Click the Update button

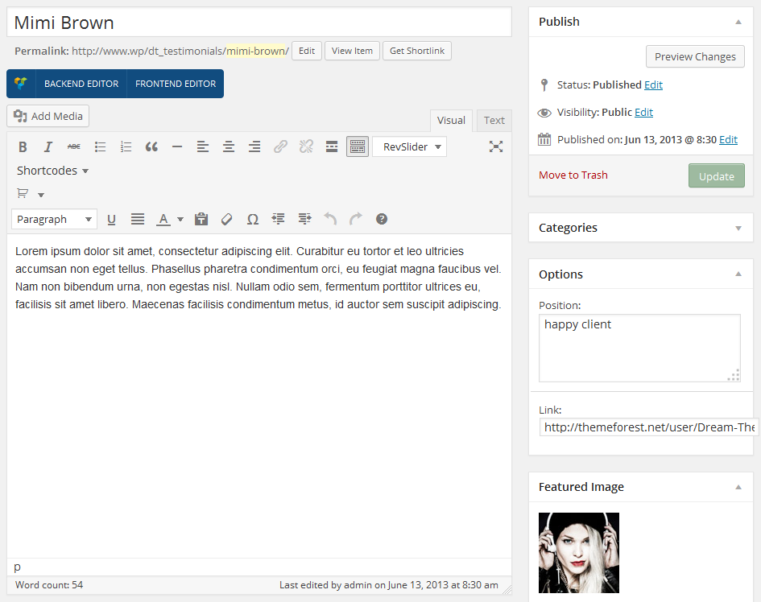click(x=716, y=176)
